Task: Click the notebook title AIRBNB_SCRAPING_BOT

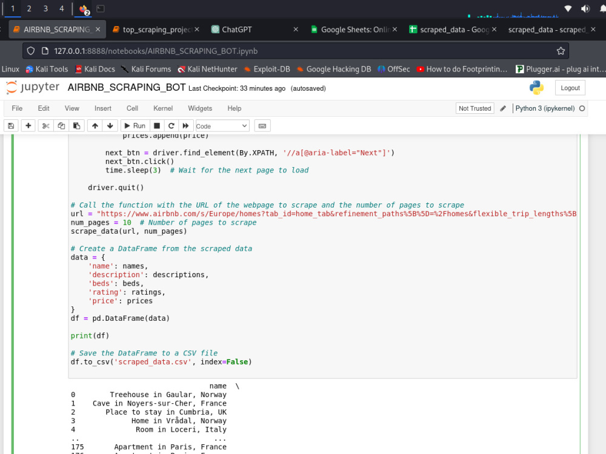Action: (x=127, y=88)
